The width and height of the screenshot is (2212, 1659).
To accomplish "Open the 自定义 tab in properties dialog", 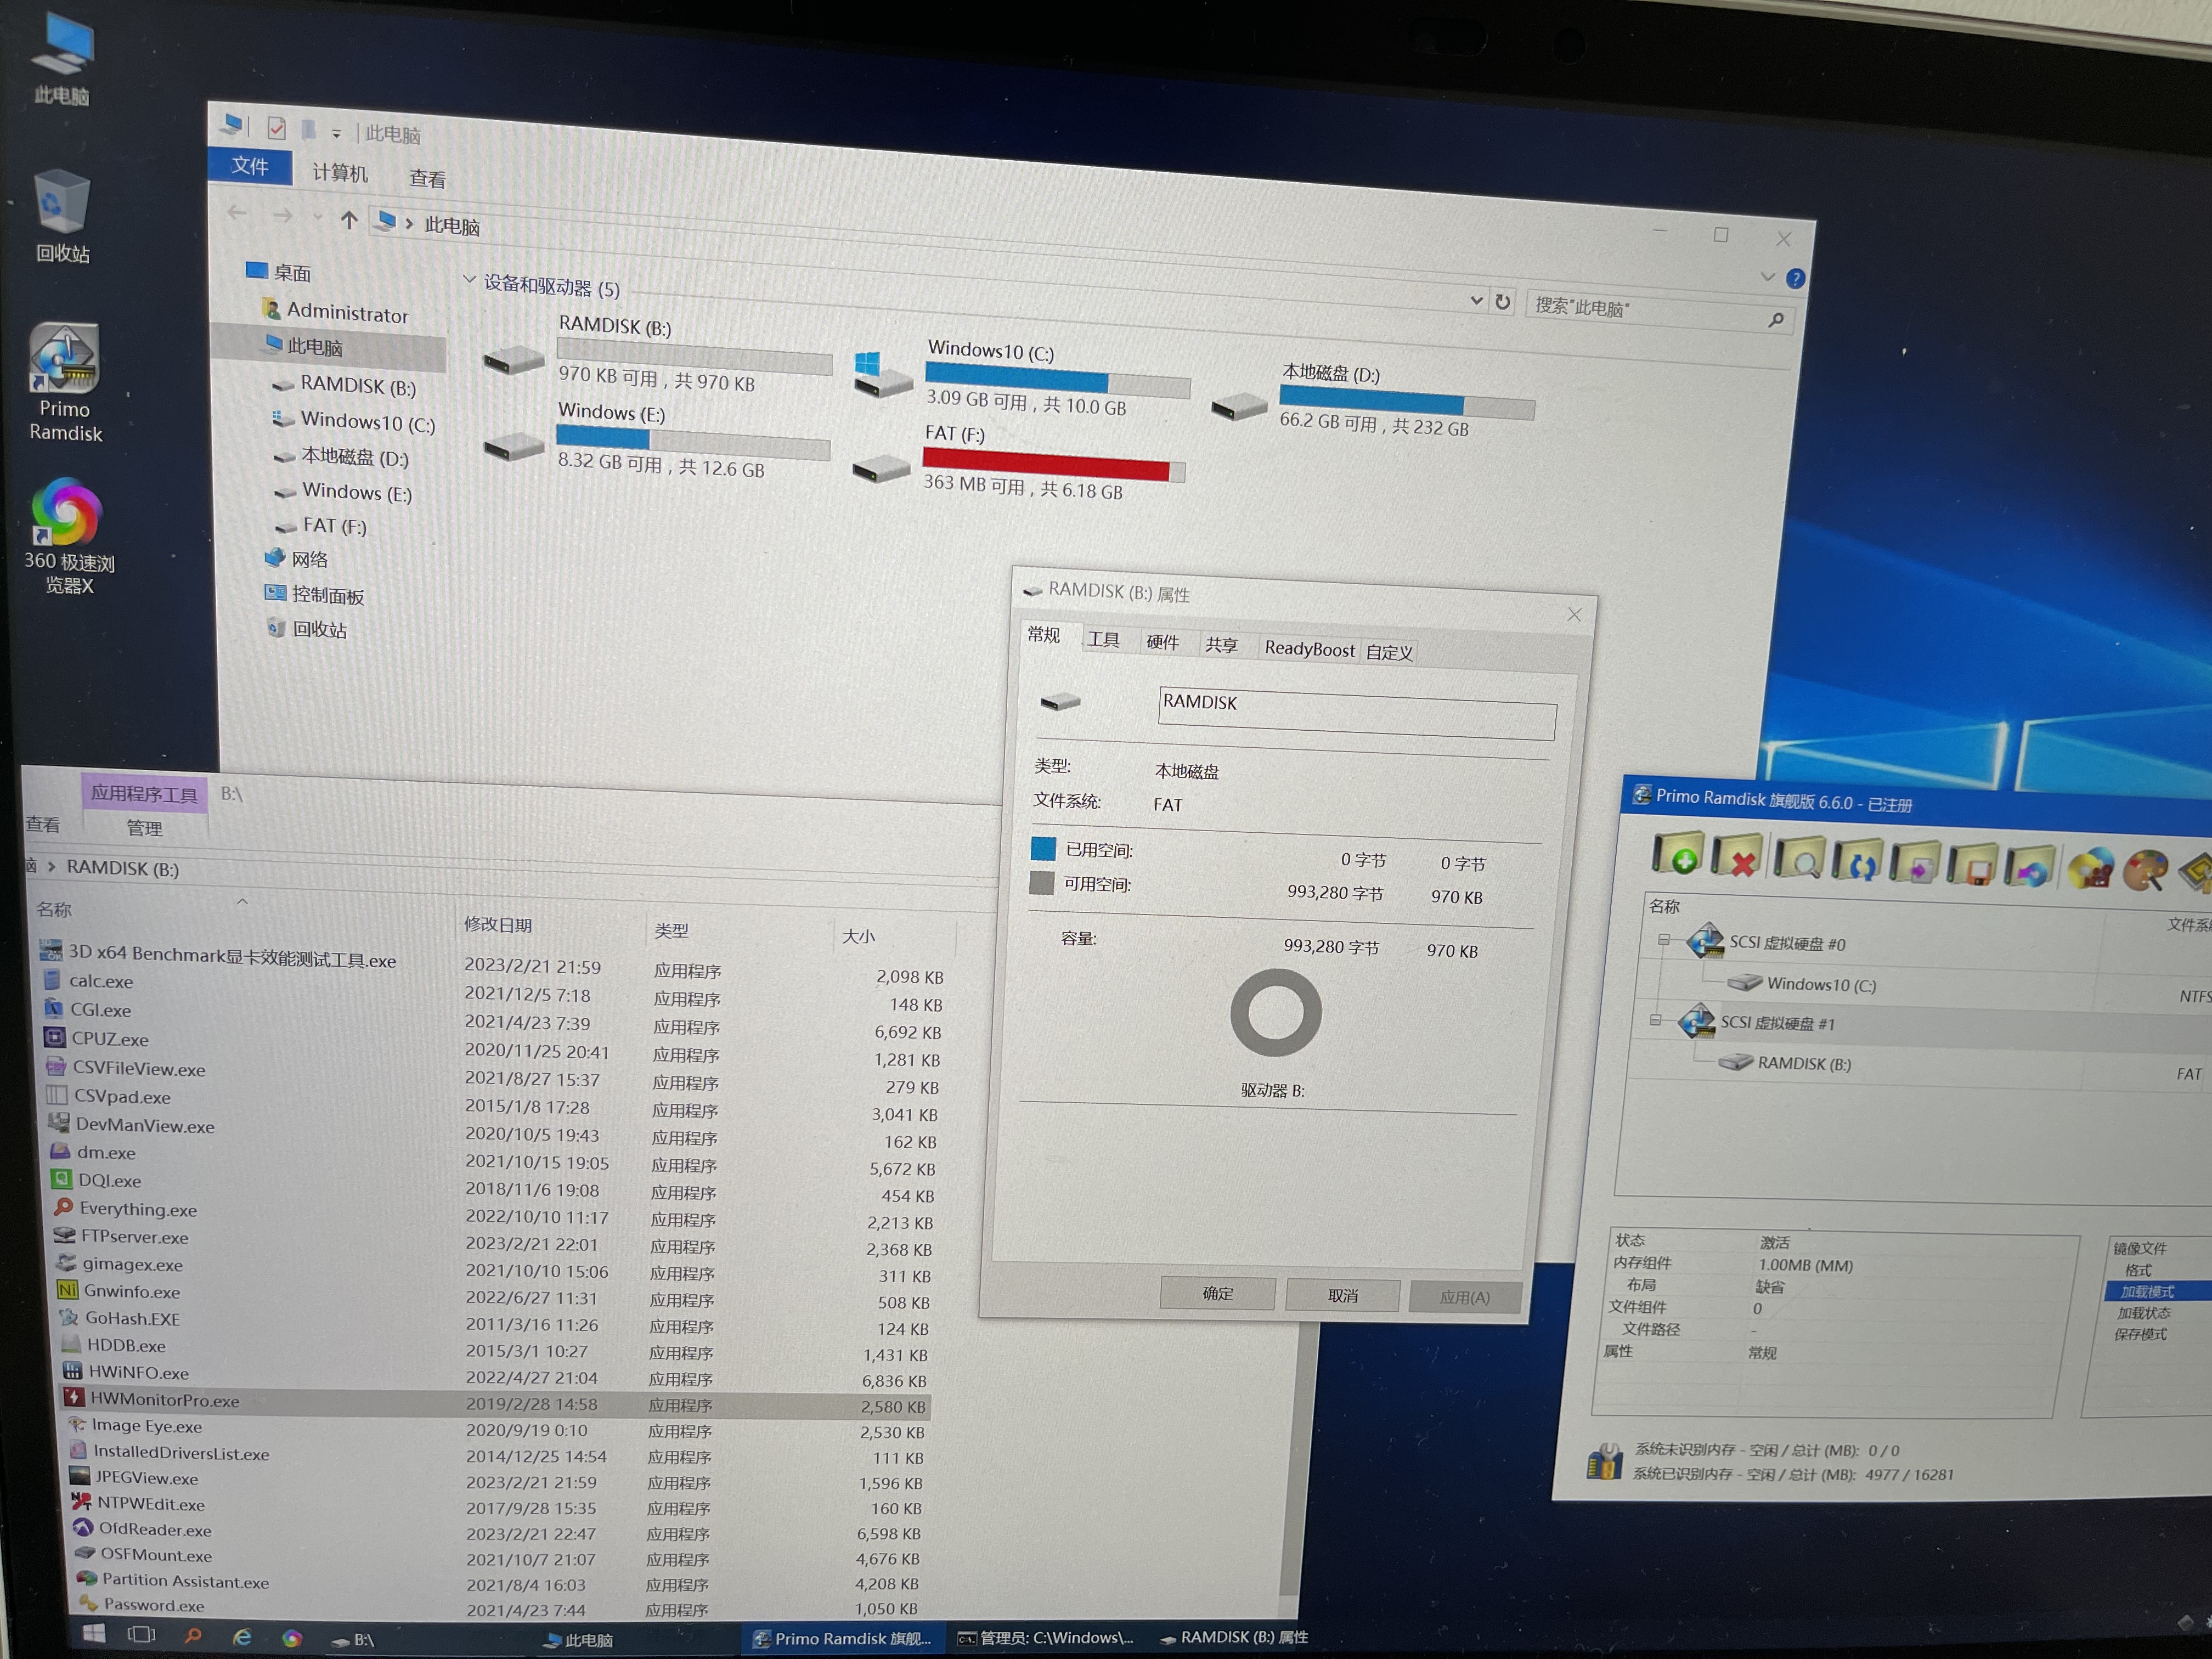I will 1389,652.
